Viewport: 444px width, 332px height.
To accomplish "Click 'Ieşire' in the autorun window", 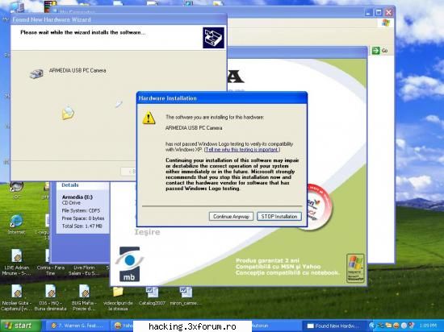I will point(147,232).
